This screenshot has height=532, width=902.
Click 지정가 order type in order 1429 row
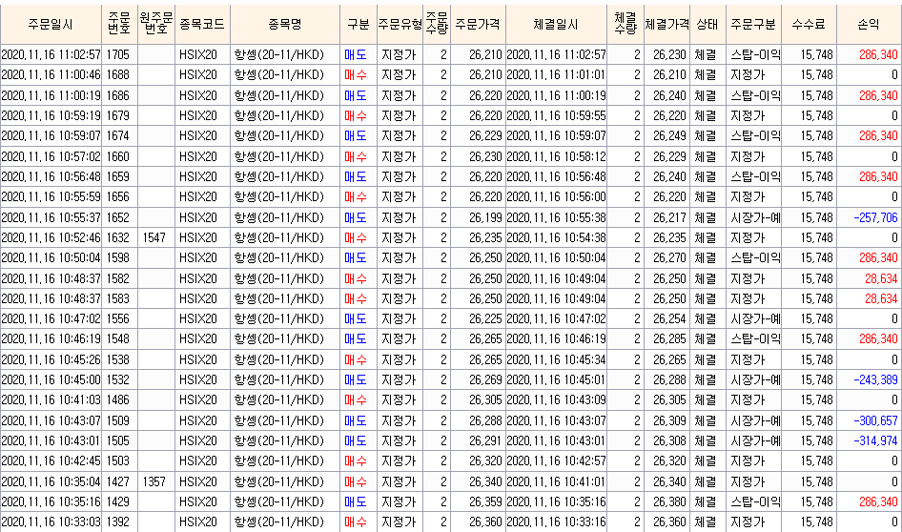[x=398, y=501]
